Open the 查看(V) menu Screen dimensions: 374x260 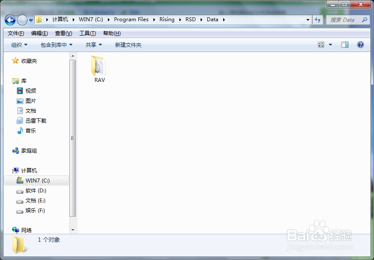pos(63,33)
